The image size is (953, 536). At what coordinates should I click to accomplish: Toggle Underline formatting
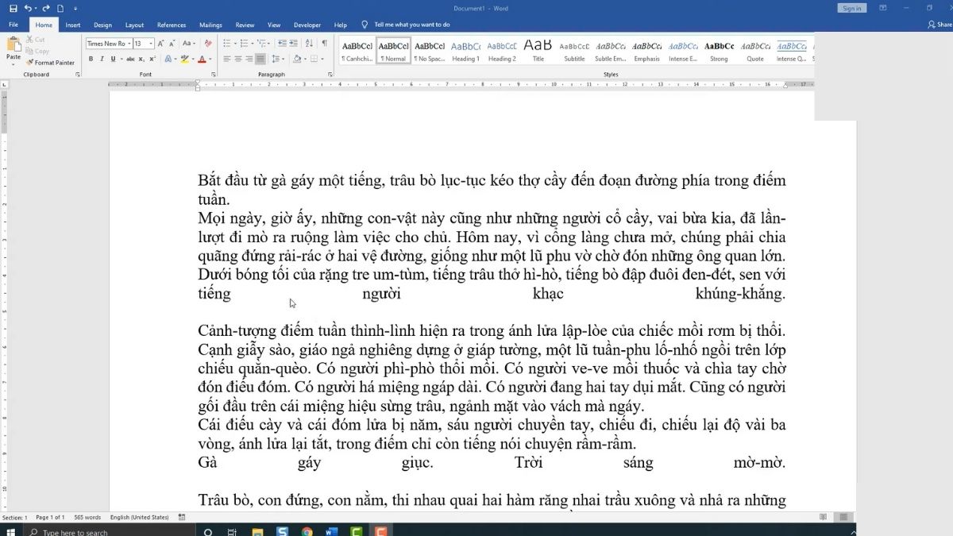pyautogui.click(x=111, y=59)
